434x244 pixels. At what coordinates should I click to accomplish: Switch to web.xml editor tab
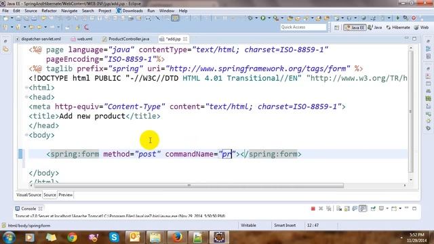[x=81, y=39]
